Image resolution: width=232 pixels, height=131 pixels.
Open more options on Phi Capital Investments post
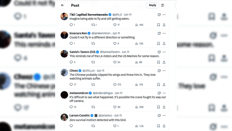164,15
